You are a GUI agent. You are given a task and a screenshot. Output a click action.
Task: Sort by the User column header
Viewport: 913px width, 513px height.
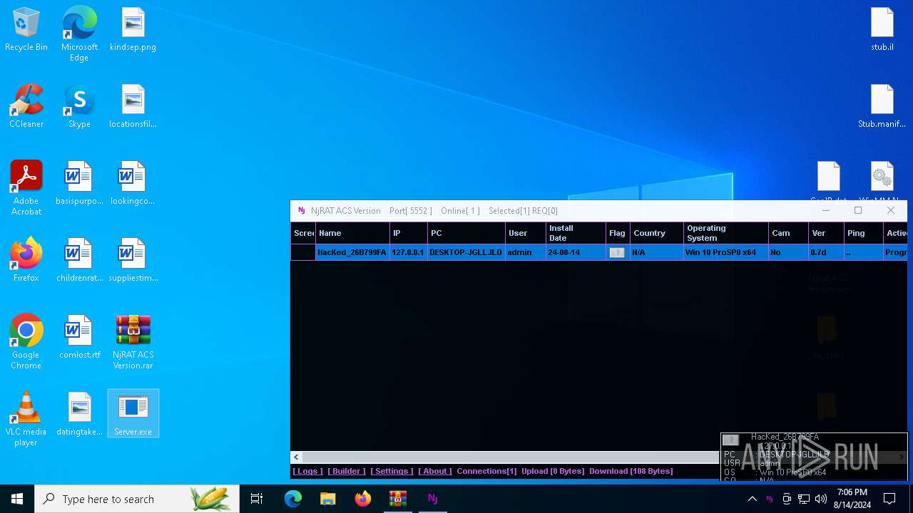(x=525, y=233)
